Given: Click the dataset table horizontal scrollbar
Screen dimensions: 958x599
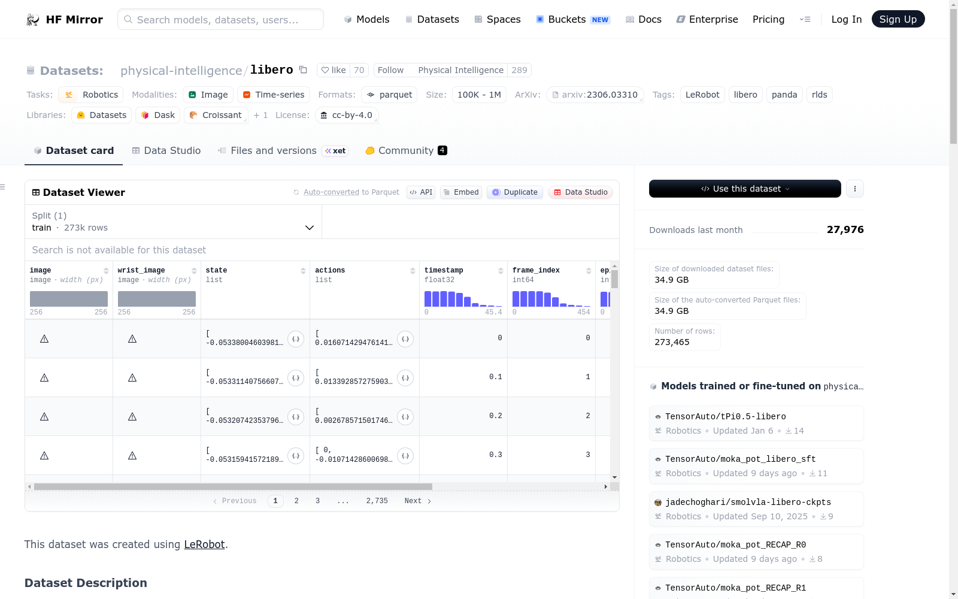Looking at the screenshot, I should (233, 486).
